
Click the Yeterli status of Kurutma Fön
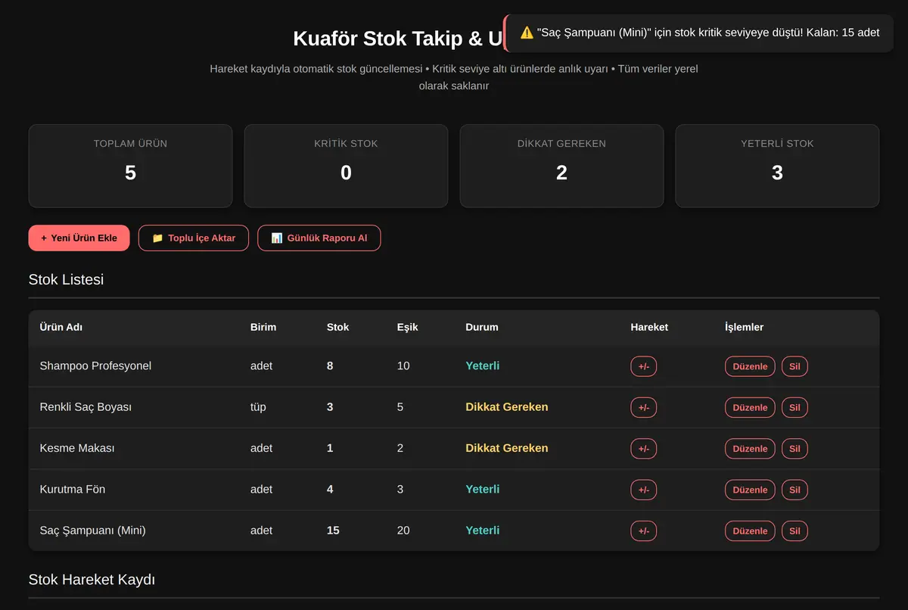[x=483, y=489]
